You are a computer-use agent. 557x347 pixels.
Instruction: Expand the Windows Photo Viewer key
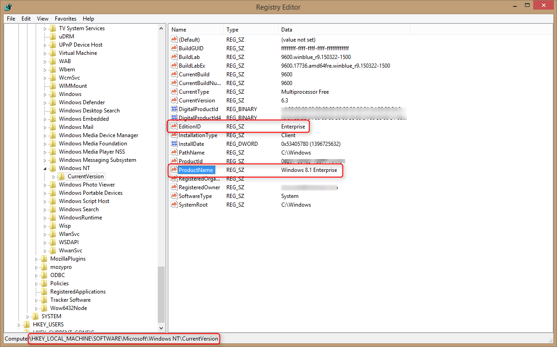coord(45,185)
